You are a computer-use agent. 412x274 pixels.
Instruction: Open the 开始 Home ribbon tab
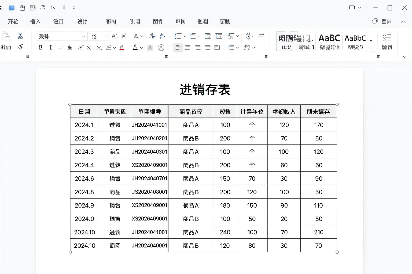click(x=13, y=21)
